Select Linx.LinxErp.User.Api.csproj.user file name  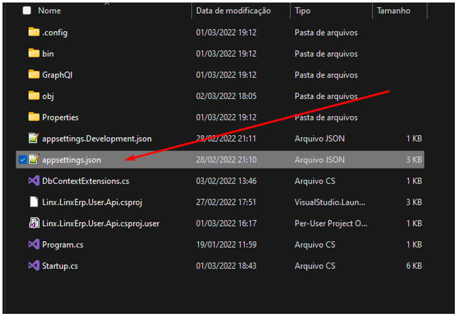(x=101, y=224)
